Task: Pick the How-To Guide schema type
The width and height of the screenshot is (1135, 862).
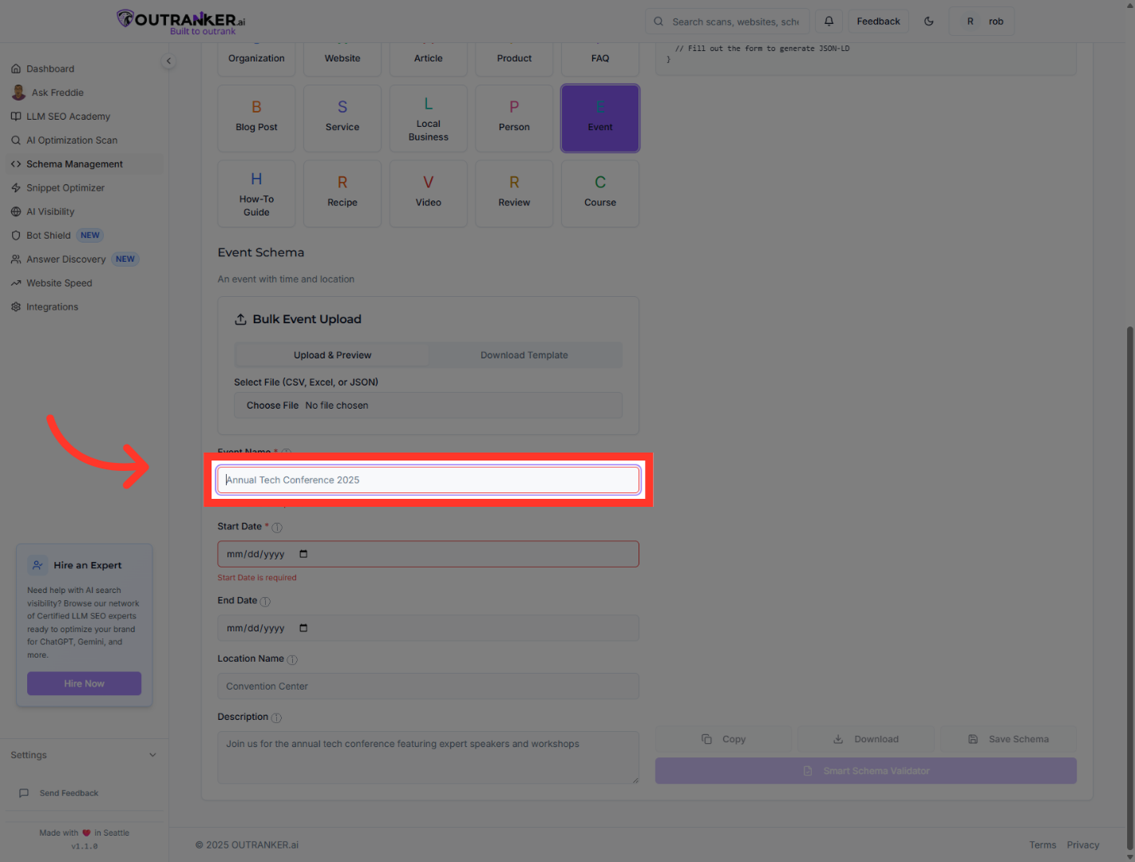Action: point(256,193)
